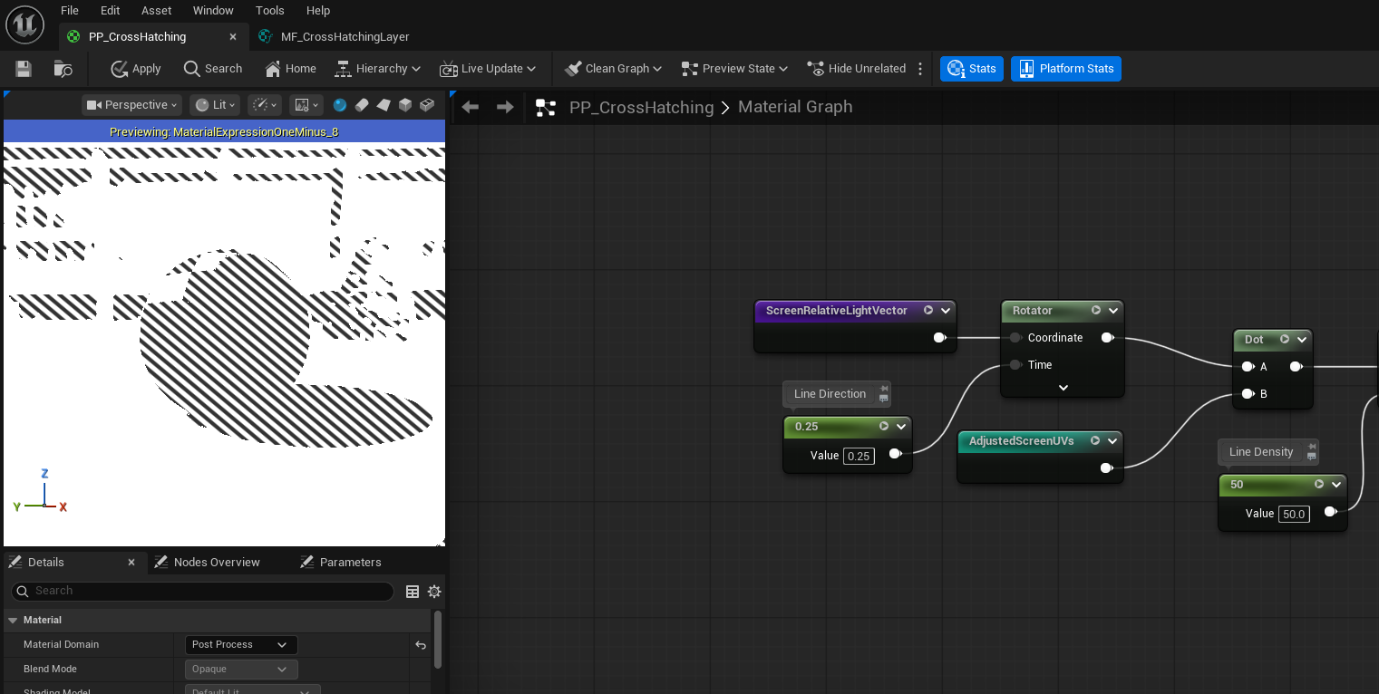Toggle the Stats button
Viewport: 1379px width, 694px height.
tap(972, 69)
